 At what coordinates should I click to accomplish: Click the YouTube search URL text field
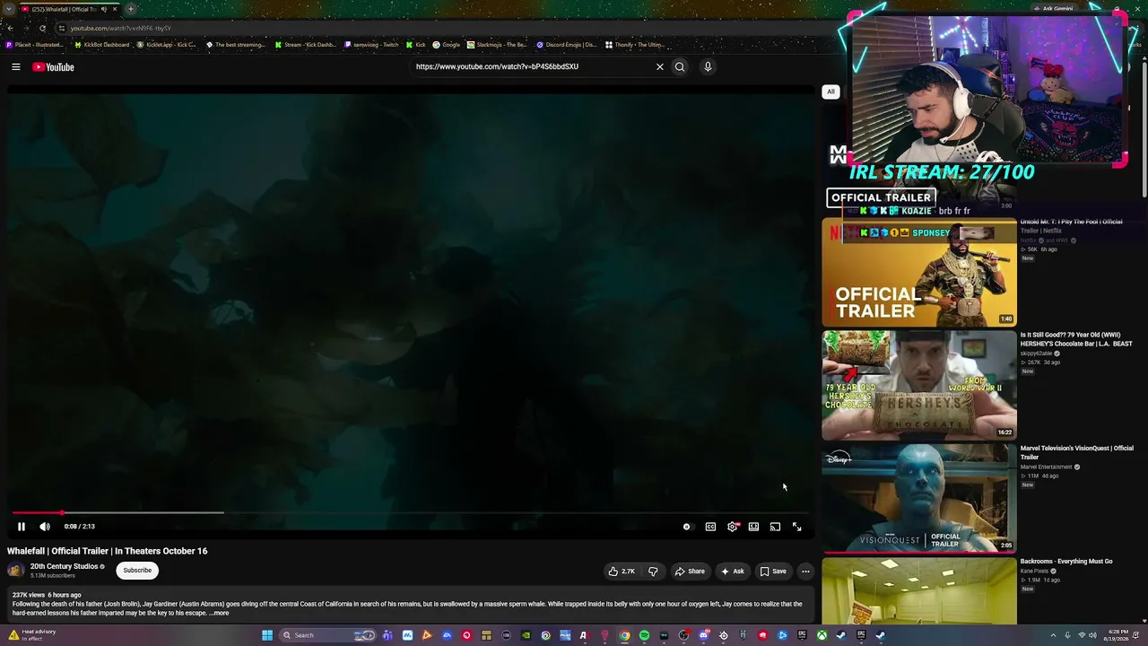click(533, 66)
